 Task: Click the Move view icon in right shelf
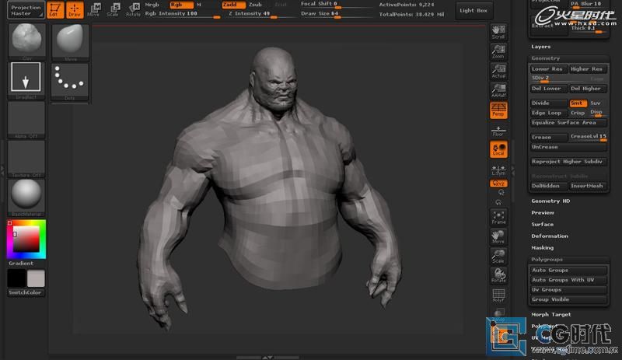pos(498,237)
